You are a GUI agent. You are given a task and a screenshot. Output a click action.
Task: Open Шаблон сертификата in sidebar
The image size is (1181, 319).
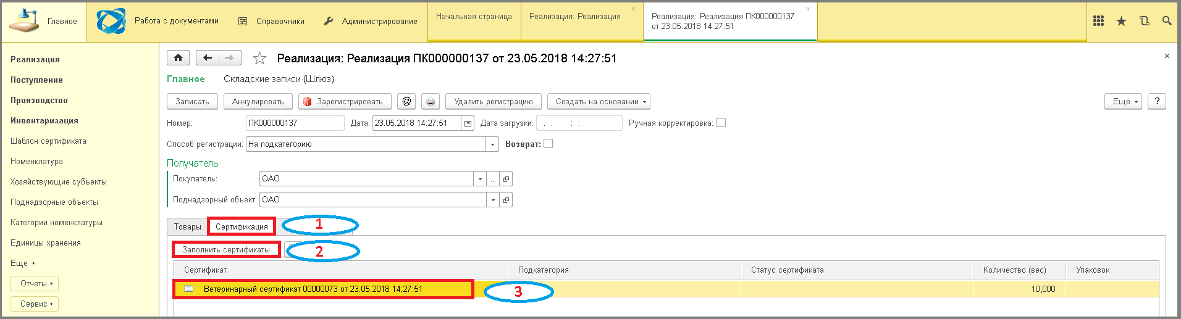tap(48, 141)
